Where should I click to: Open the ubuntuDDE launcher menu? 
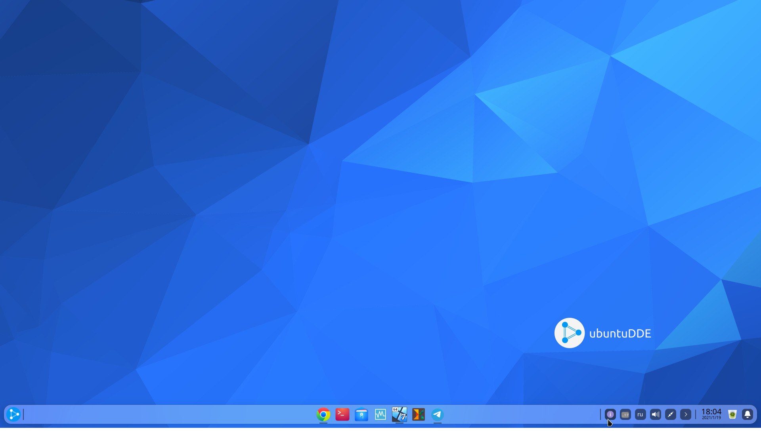(13, 414)
